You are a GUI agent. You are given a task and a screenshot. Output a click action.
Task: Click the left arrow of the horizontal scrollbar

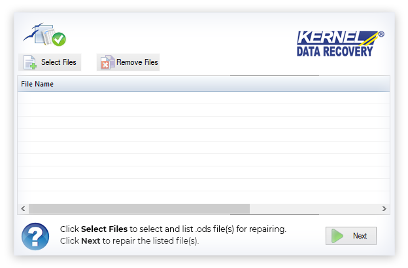(23, 208)
